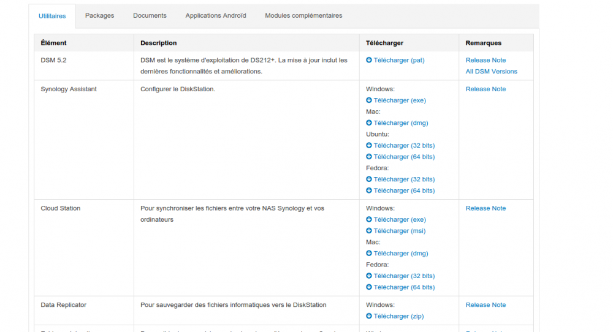613x332 pixels.
Task: Click 'Windows:' label in Data Replicator row
Action: (x=381, y=304)
